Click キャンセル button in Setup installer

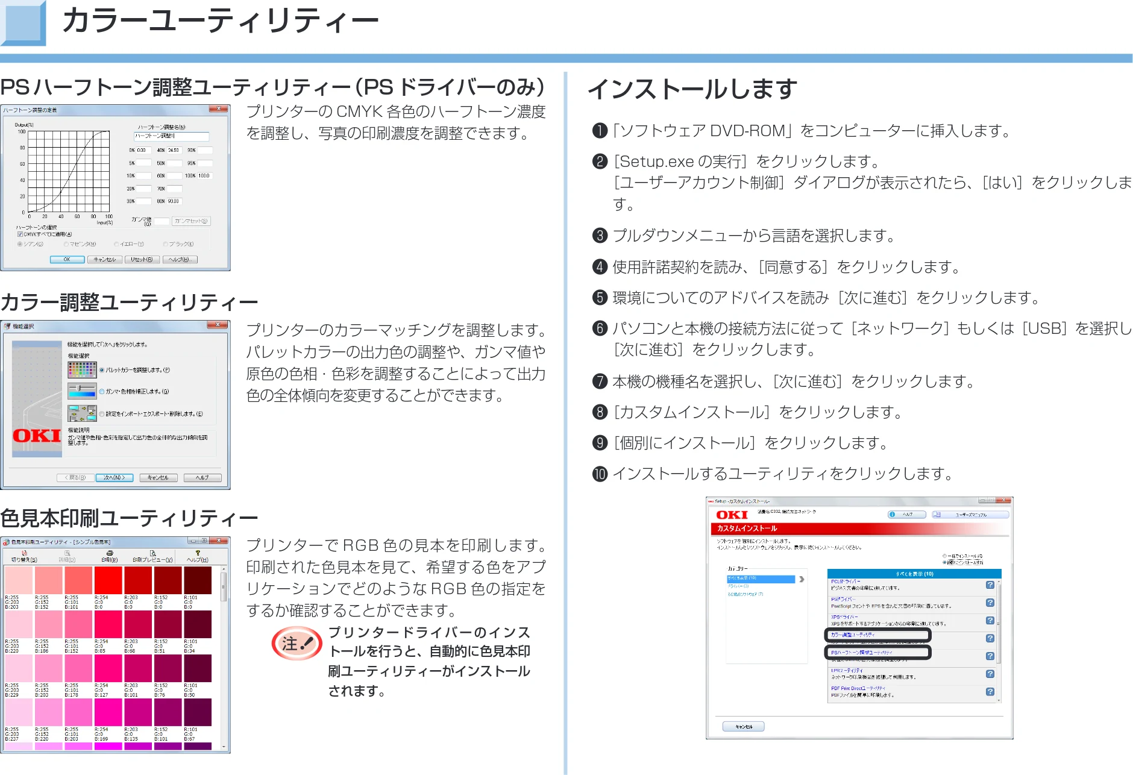(x=744, y=726)
